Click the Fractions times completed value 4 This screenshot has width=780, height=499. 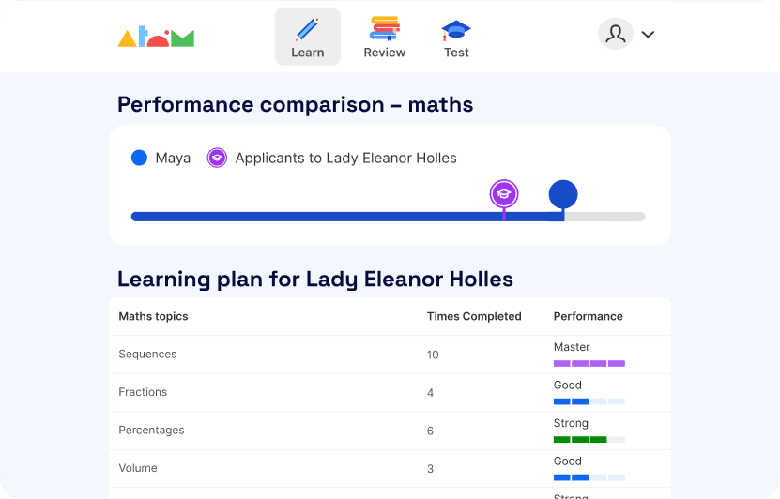430,393
